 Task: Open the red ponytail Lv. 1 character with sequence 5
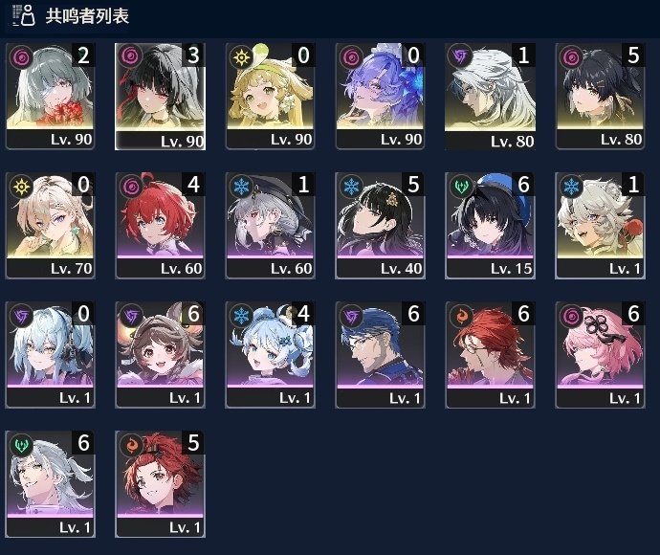160,484
